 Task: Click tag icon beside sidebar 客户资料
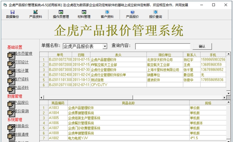pyautogui.click(x=11, y=81)
